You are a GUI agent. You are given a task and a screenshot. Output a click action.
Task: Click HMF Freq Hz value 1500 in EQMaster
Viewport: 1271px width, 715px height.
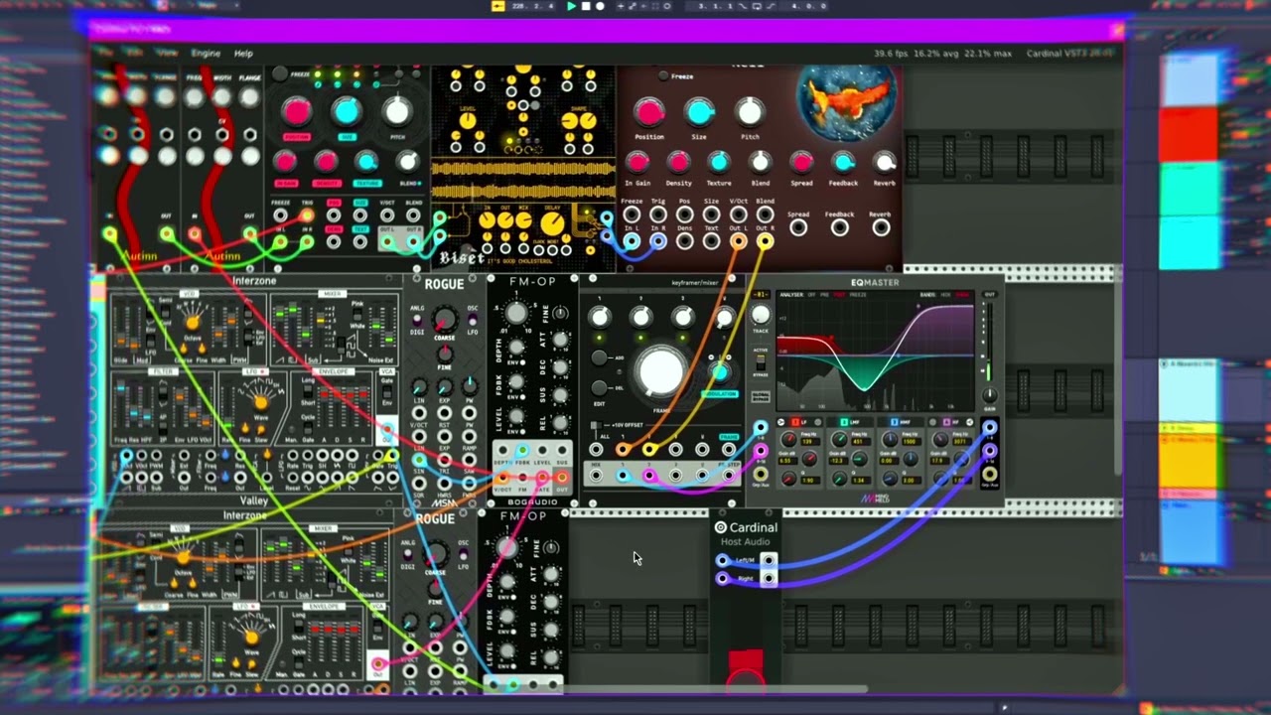[912, 441]
